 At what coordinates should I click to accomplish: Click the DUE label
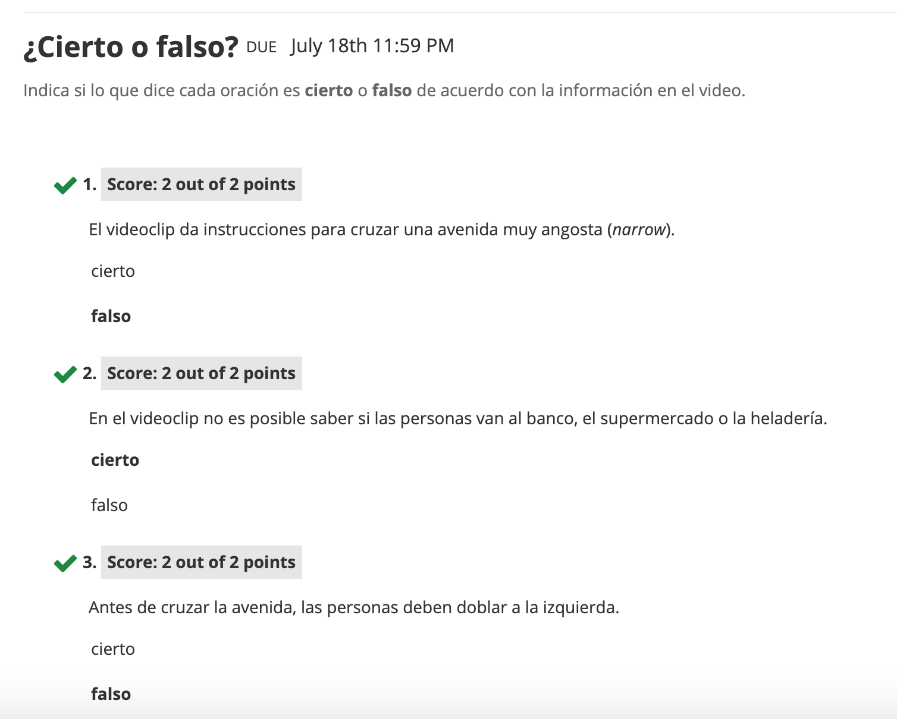(261, 48)
